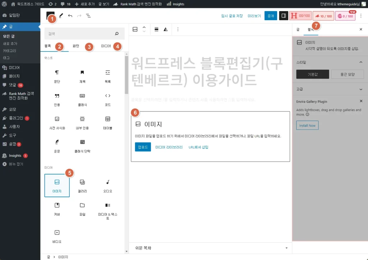The width and height of the screenshot is (368, 260).
Task: Toggle the settings sidebar panel button
Action: [x=284, y=16]
